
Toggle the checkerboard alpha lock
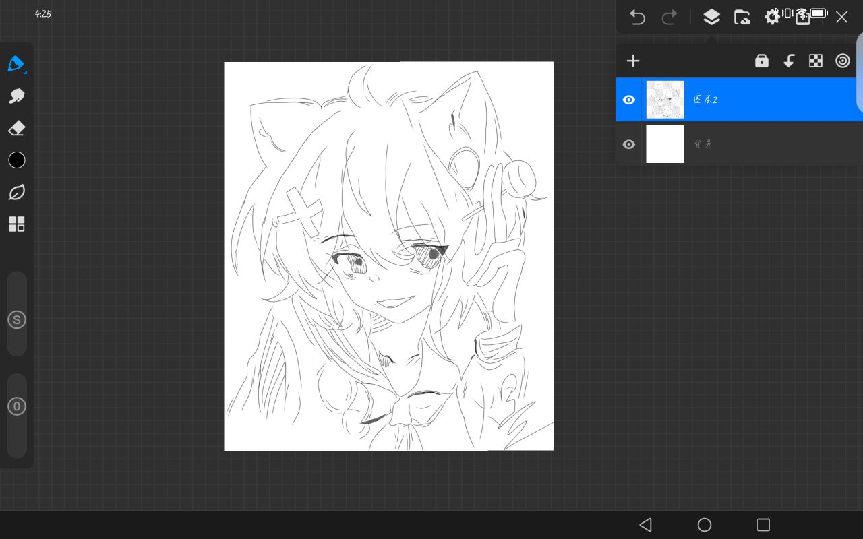816,61
